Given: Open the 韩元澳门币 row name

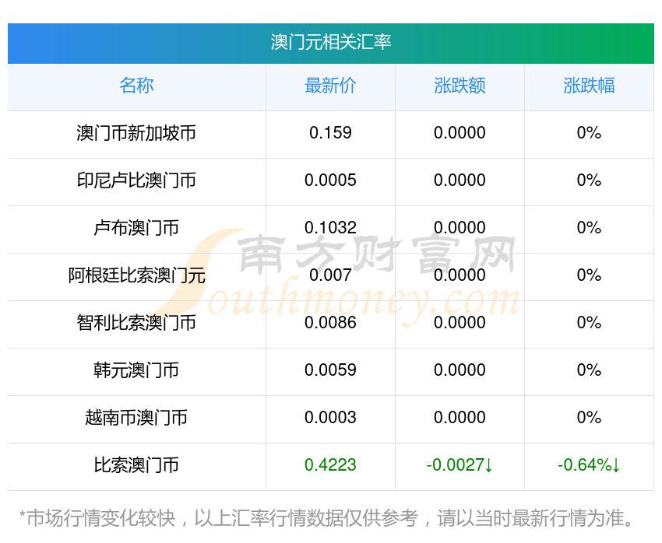Looking at the screenshot, I should (x=137, y=370).
